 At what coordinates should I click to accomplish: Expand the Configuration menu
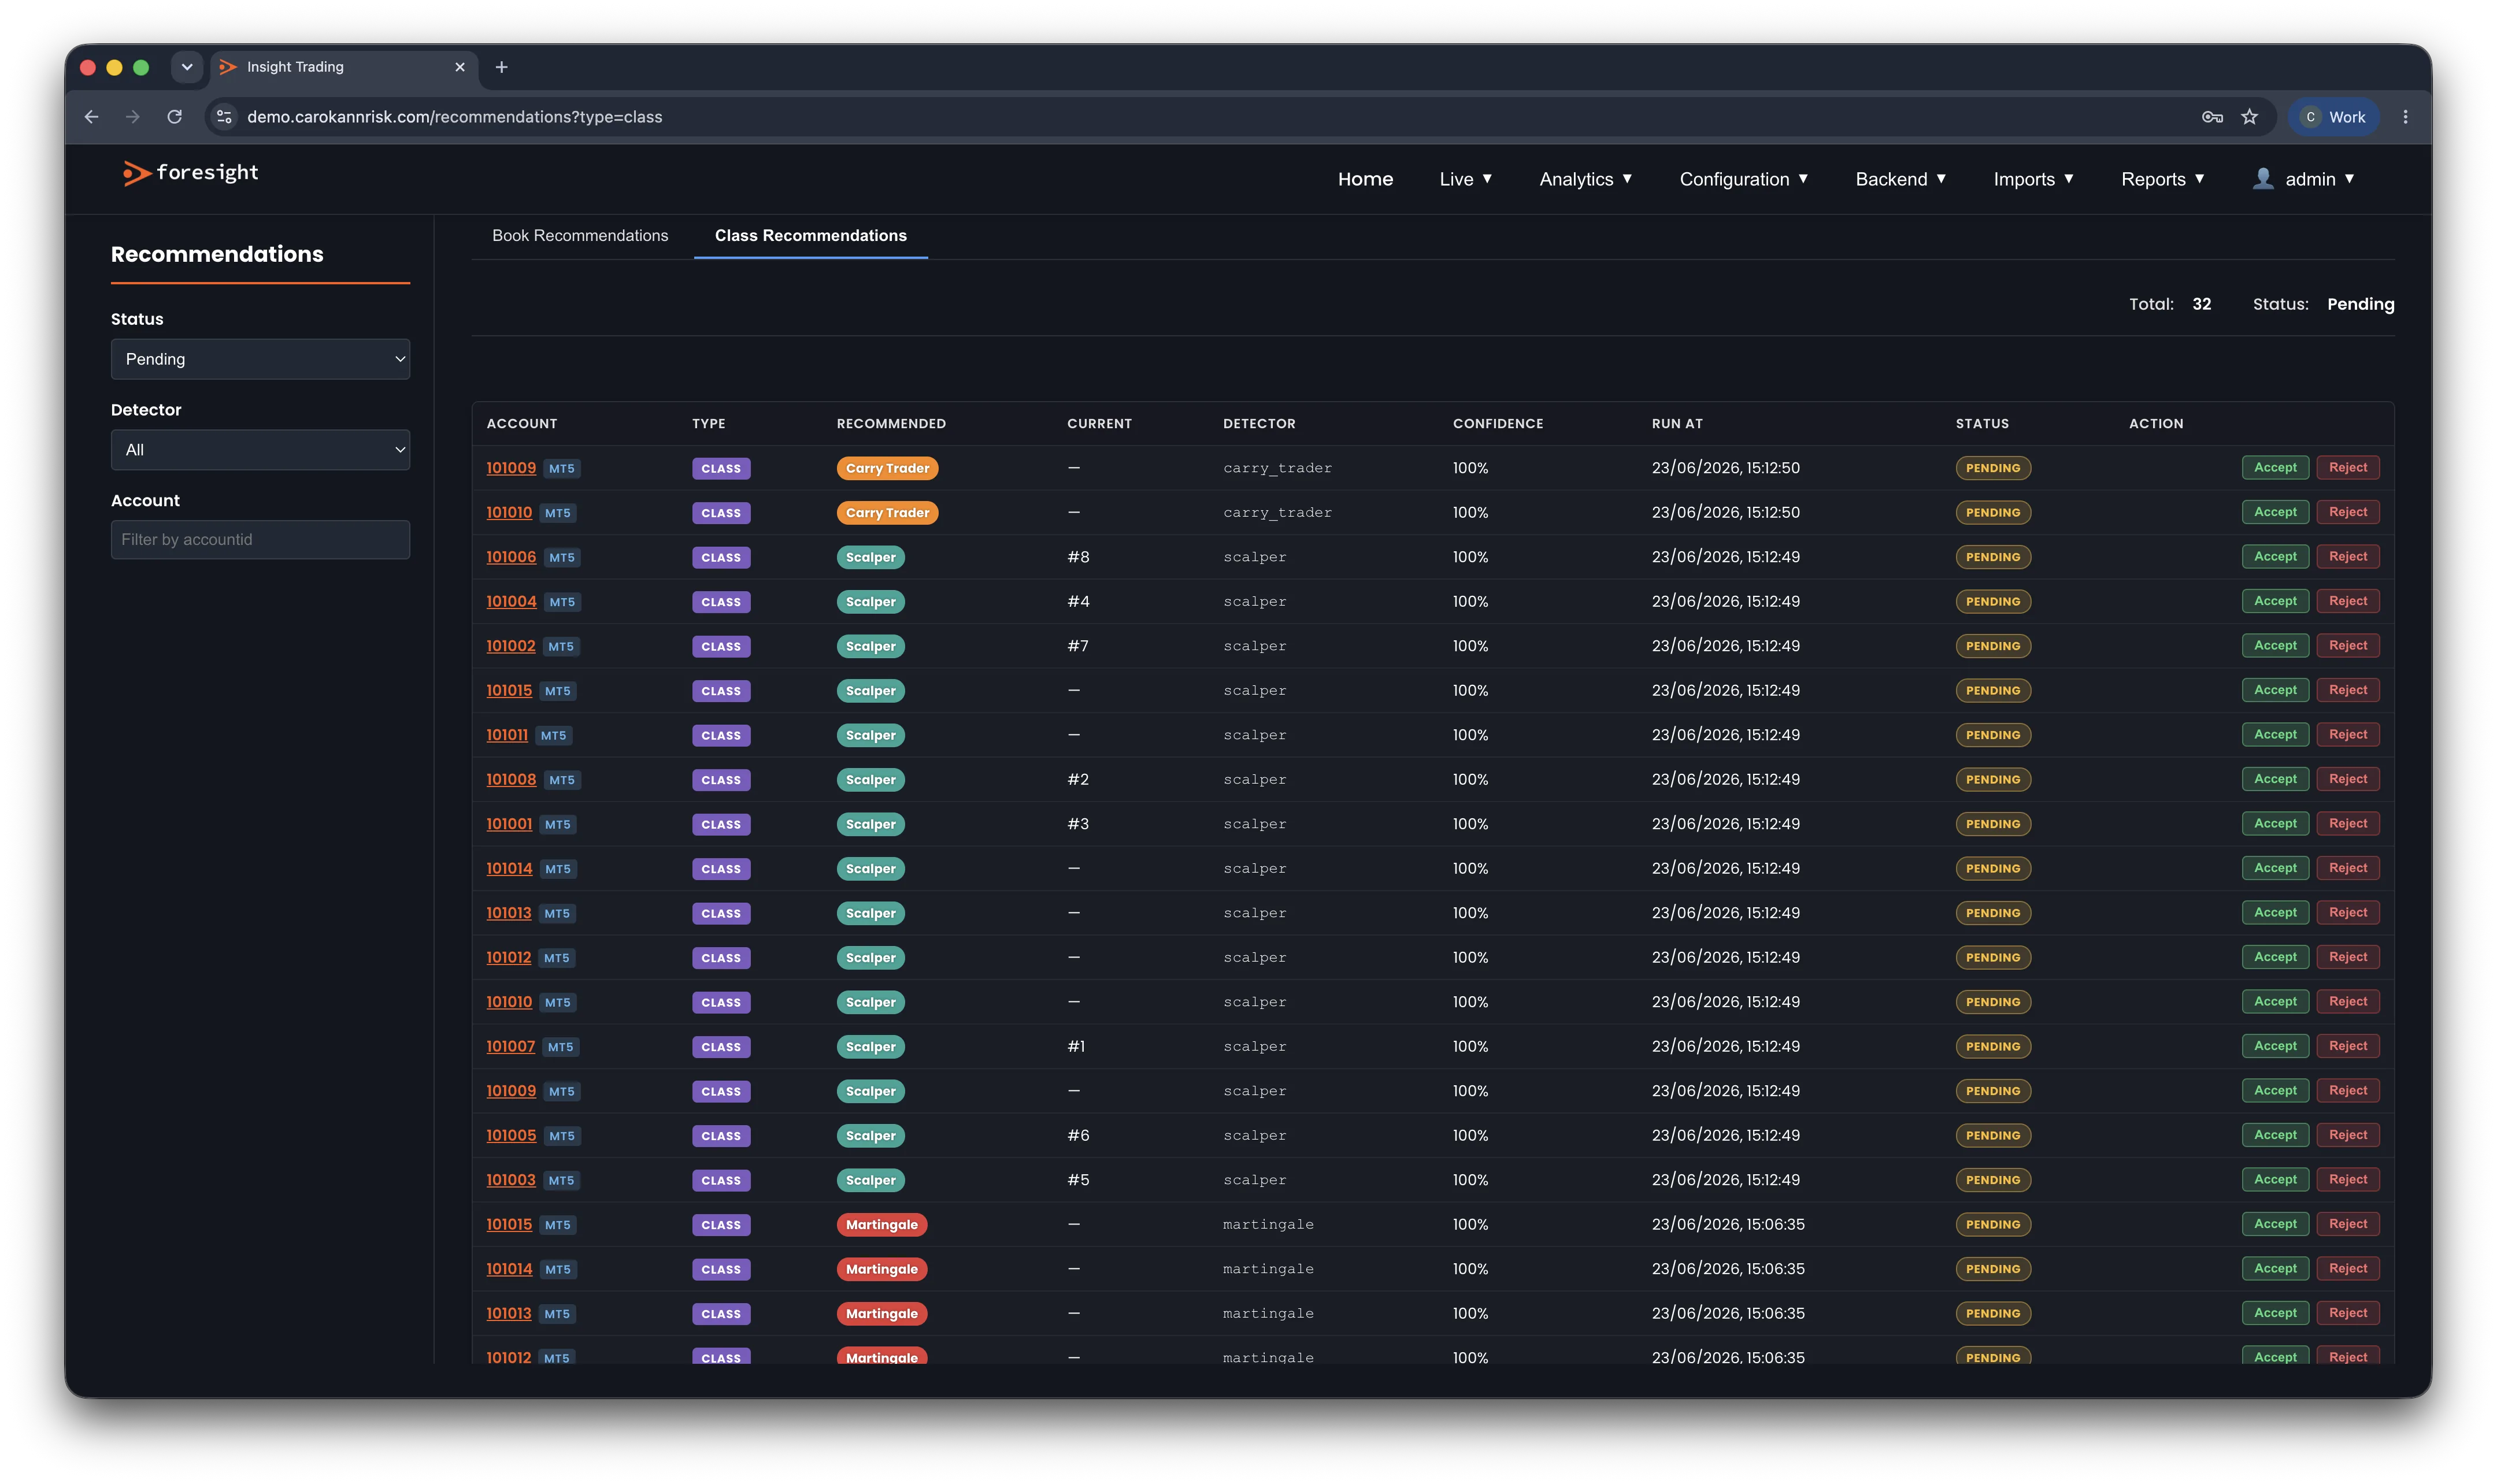click(1744, 179)
